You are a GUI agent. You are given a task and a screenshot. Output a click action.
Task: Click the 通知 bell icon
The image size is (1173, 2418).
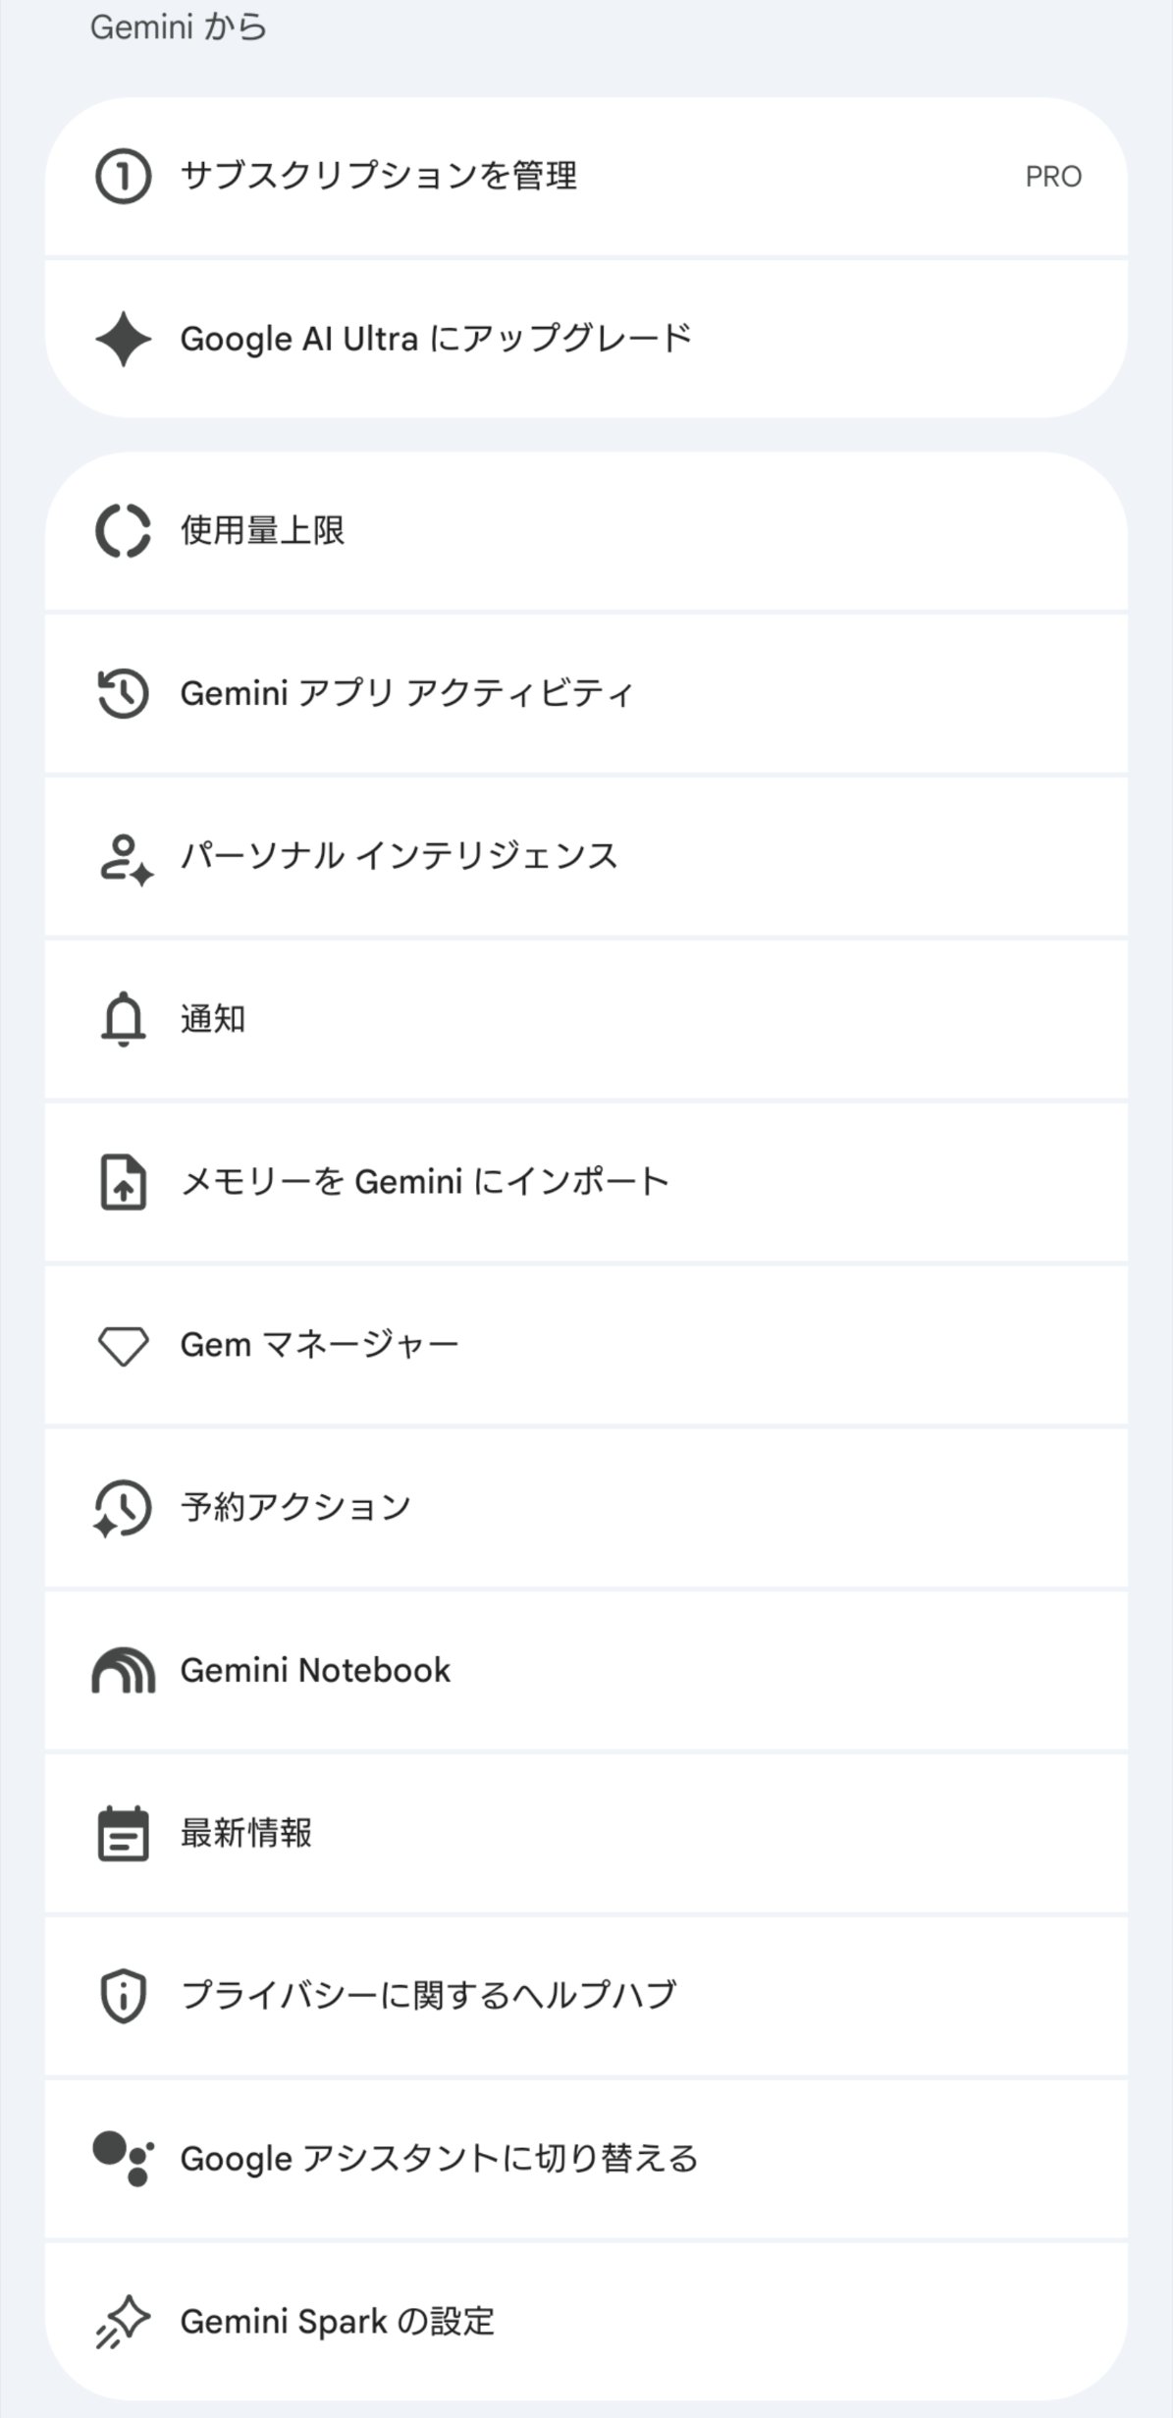pos(123,1019)
